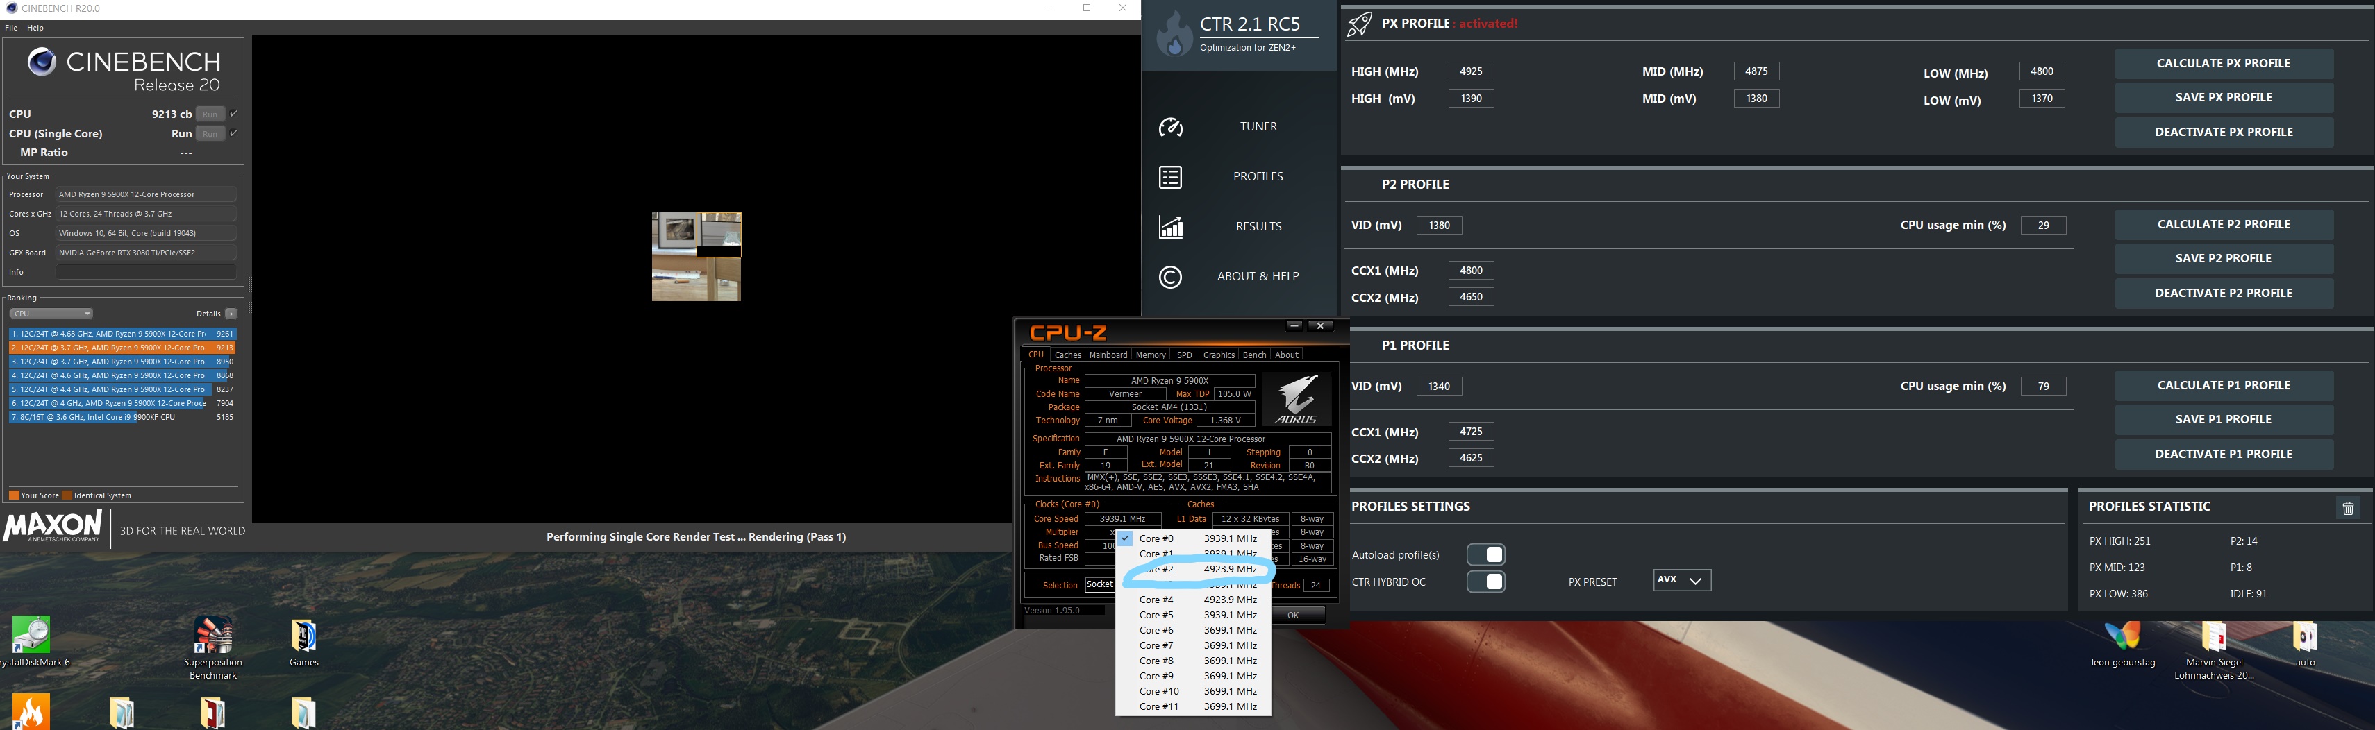This screenshot has width=2375, height=730.
Task: Click CALCULATE PX PROFILE button
Action: click(x=2224, y=64)
